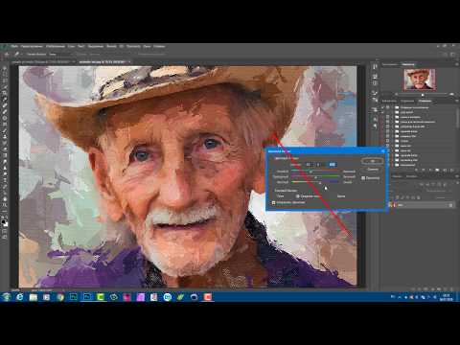Click the topmost collapsed panel dock icon
Screen dimensions: 460x345
[375, 66]
